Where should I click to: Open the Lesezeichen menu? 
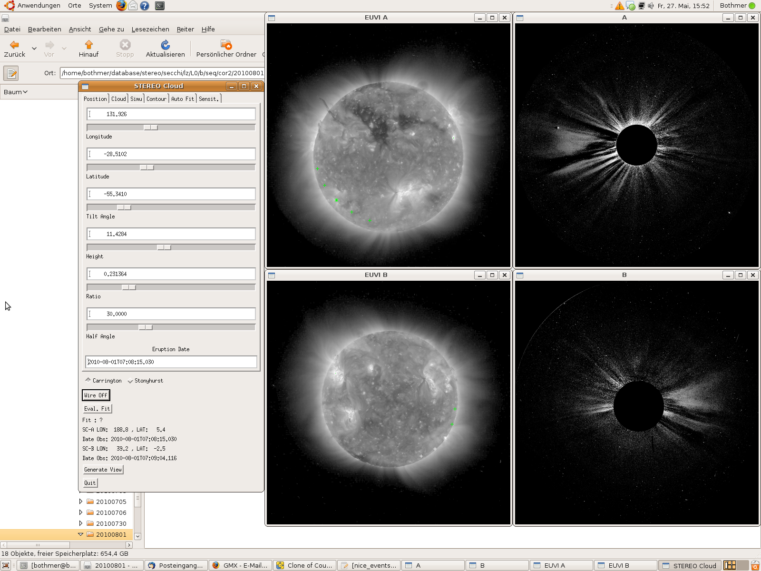coord(150,29)
